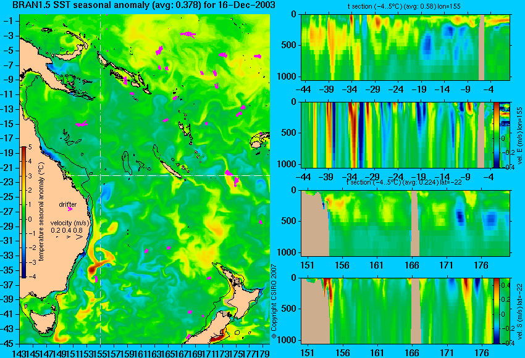This screenshot has height=358, width=525.
Task: Click the '1000' depth label of the vel. S section
Action: (287, 340)
